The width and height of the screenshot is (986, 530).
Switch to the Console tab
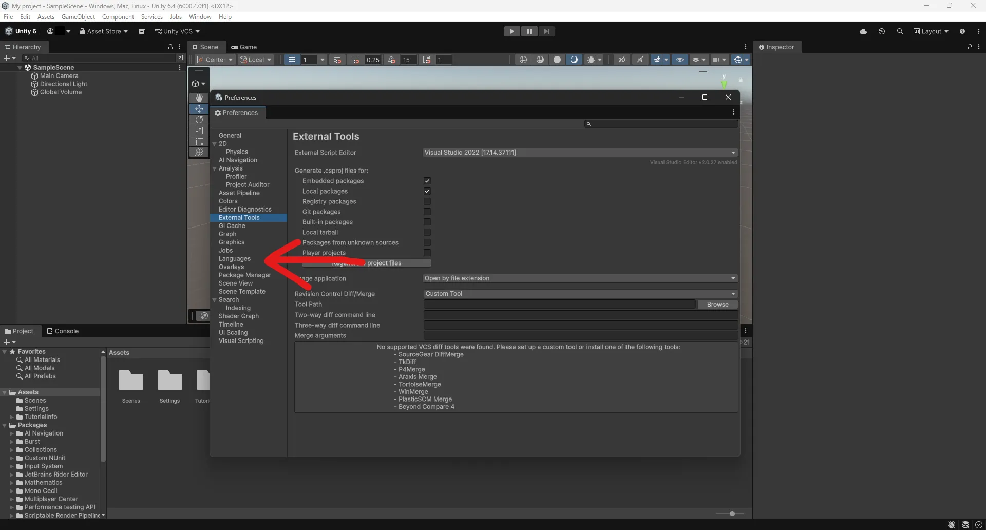pyautogui.click(x=63, y=331)
